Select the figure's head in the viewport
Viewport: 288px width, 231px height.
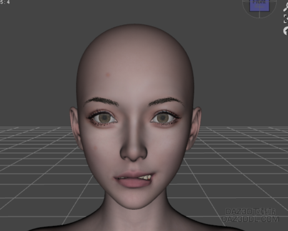tap(136, 117)
